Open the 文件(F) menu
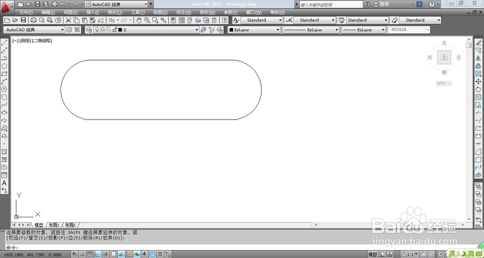 26,13
